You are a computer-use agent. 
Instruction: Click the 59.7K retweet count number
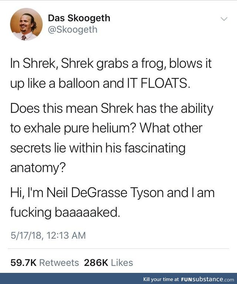pos(23,263)
